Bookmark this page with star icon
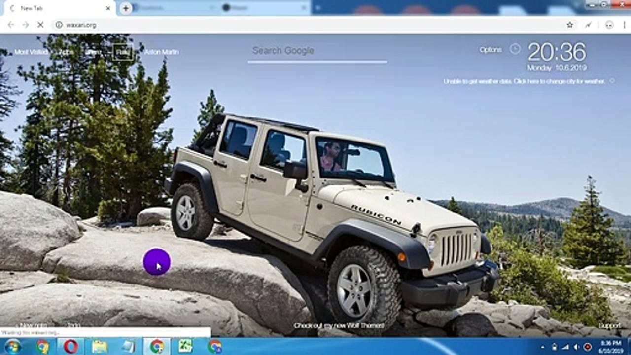Viewport: 631px width, 355px height. click(570, 25)
